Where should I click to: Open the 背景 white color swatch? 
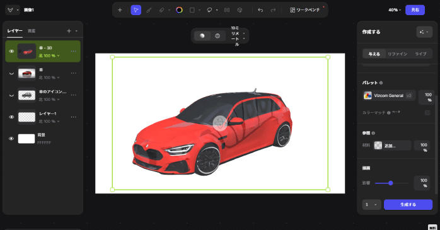pyautogui.click(x=26, y=139)
